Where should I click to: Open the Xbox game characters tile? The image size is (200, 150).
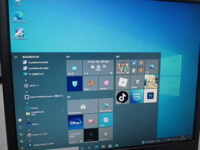[x=123, y=67]
